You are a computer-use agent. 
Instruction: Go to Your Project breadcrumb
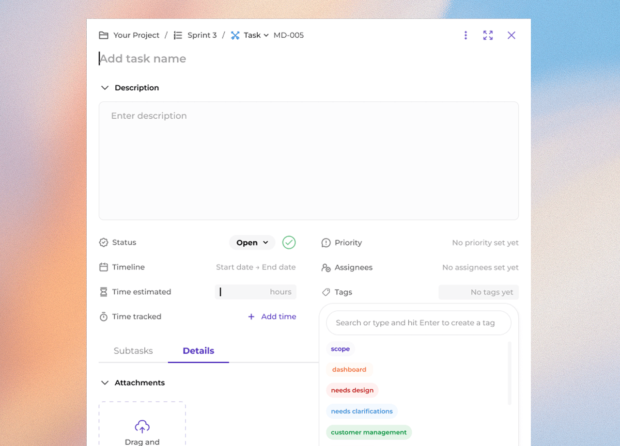(x=136, y=35)
